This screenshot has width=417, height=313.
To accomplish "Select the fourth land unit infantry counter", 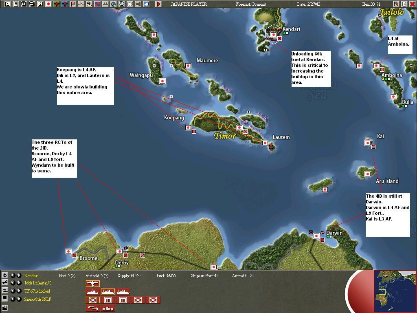I will click(138, 300).
